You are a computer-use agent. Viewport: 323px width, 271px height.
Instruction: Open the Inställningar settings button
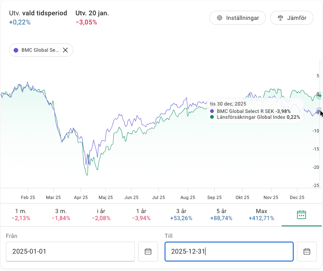point(237,18)
